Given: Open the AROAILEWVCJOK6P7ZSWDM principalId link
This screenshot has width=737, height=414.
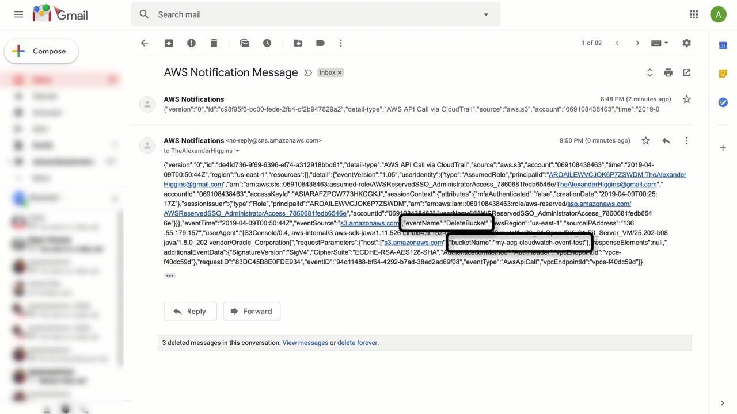Looking at the screenshot, I should pyautogui.click(x=617, y=174).
